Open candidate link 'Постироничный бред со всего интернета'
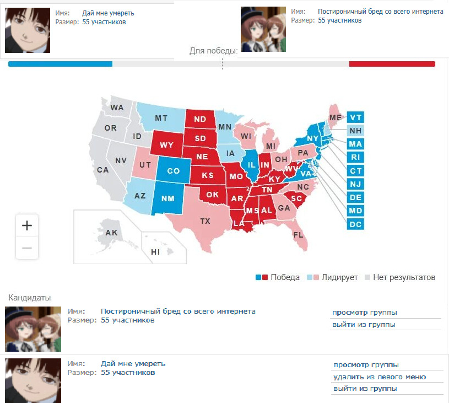The width and height of the screenshot is (449, 403). point(178,311)
